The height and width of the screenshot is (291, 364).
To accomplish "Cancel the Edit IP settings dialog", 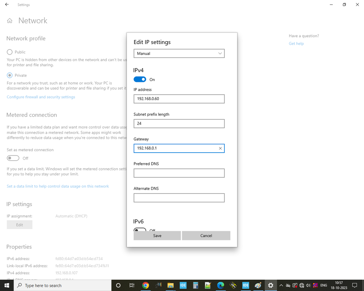I will (206, 236).
